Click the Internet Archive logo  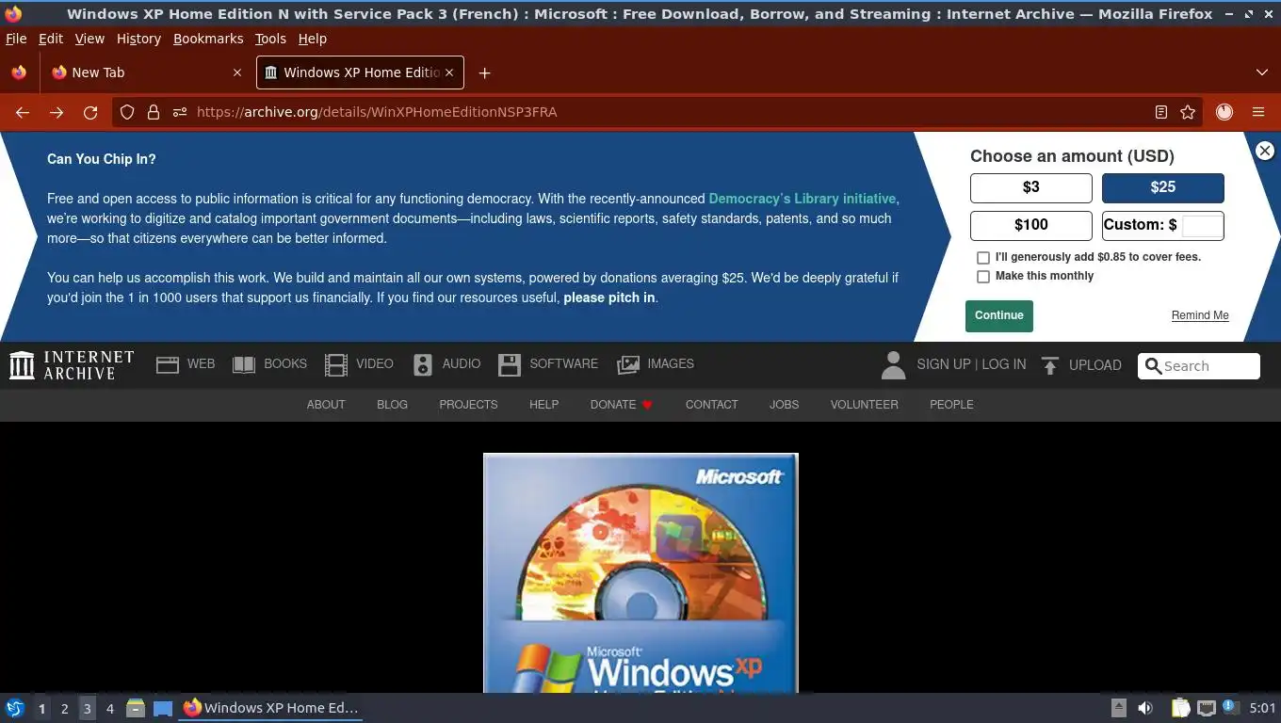click(72, 365)
